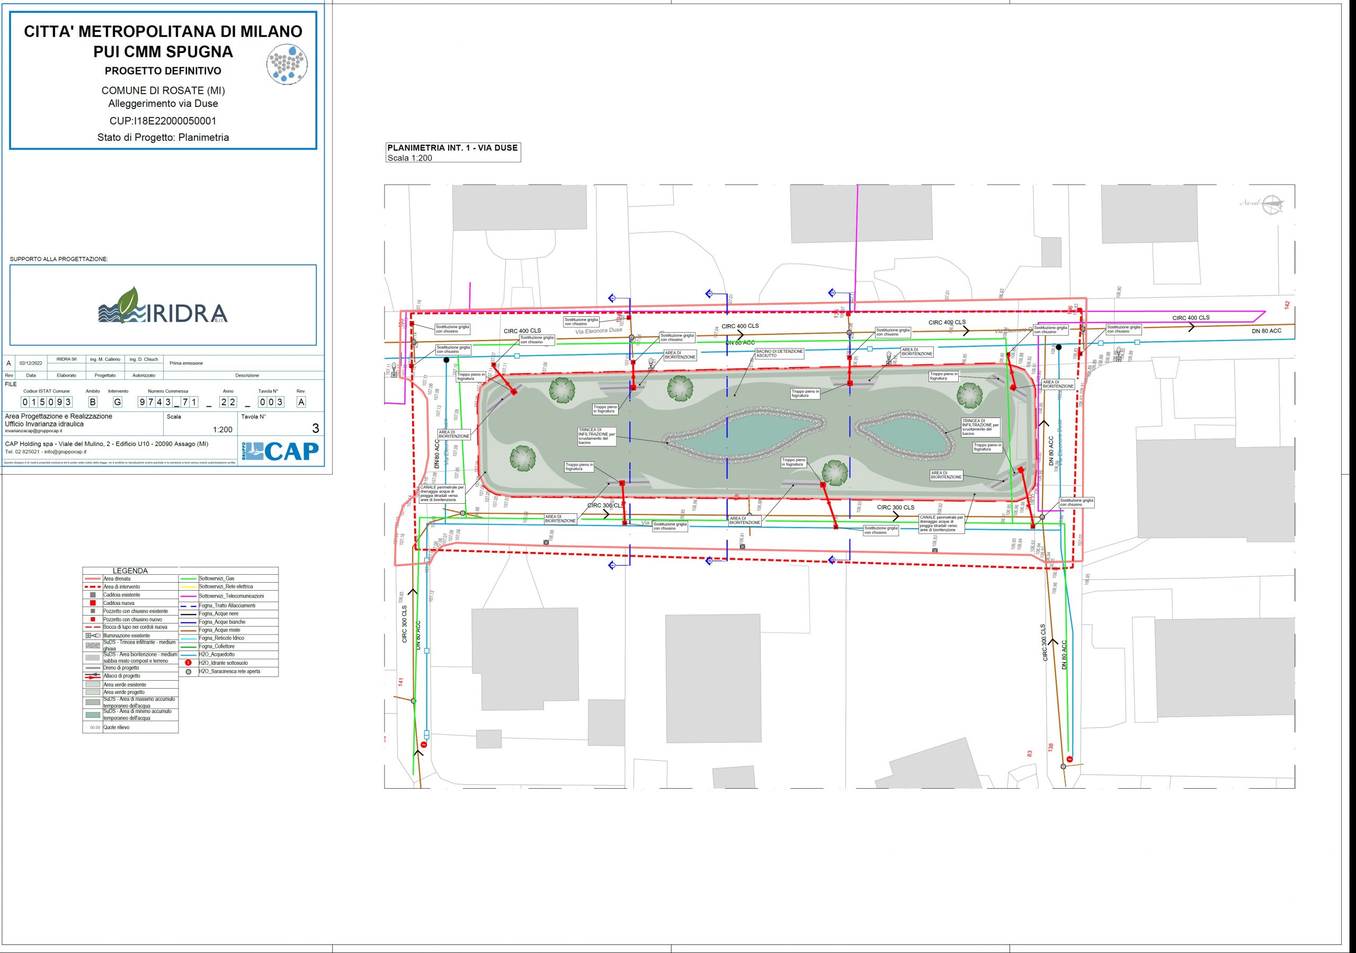
Task: Click the grey Saracinesca valve circle in legend
Action: pos(189,672)
